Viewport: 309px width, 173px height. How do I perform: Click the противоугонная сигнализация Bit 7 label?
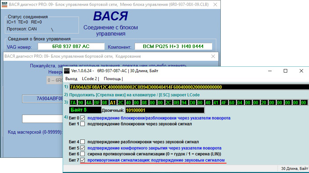156,160
